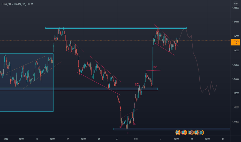This screenshot has width=241, height=142.
Task: Select the red horizontal line beside upper BOS
Action: 154,70
